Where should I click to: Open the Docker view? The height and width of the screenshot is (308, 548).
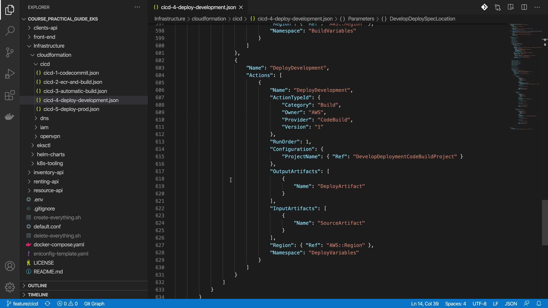10,117
